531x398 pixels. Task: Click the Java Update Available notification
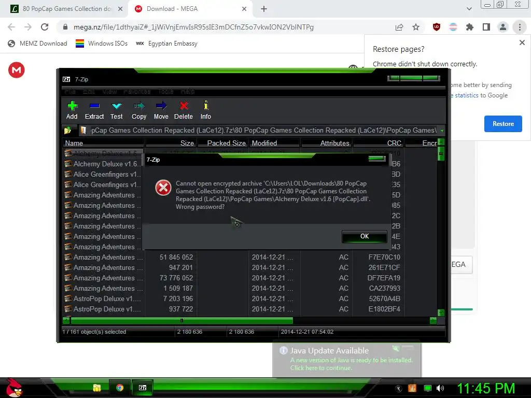pos(346,359)
